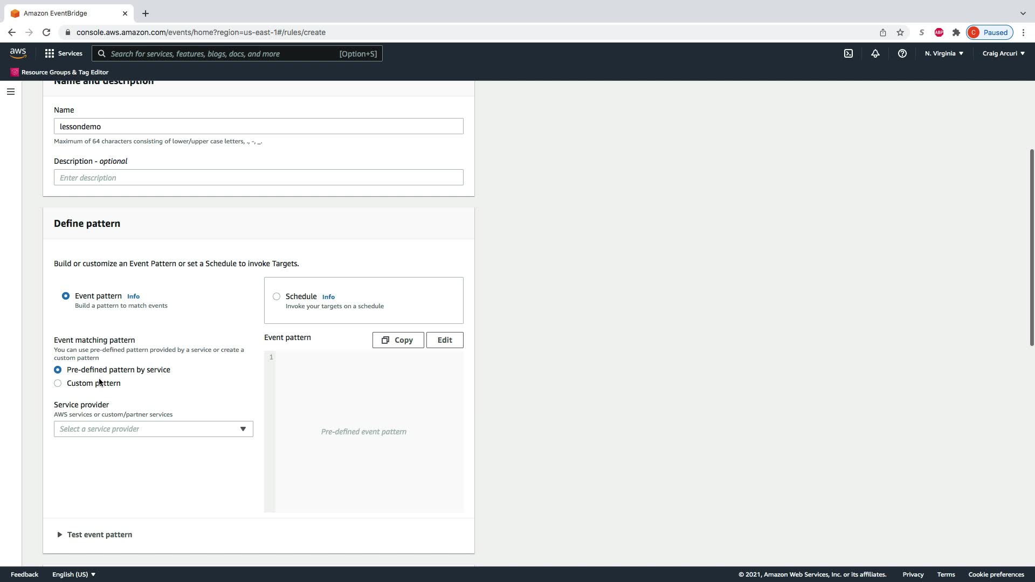This screenshot has height=582, width=1035.
Task: Open the notifications bell icon
Action: pyautogui.click(x=875, y=53)
